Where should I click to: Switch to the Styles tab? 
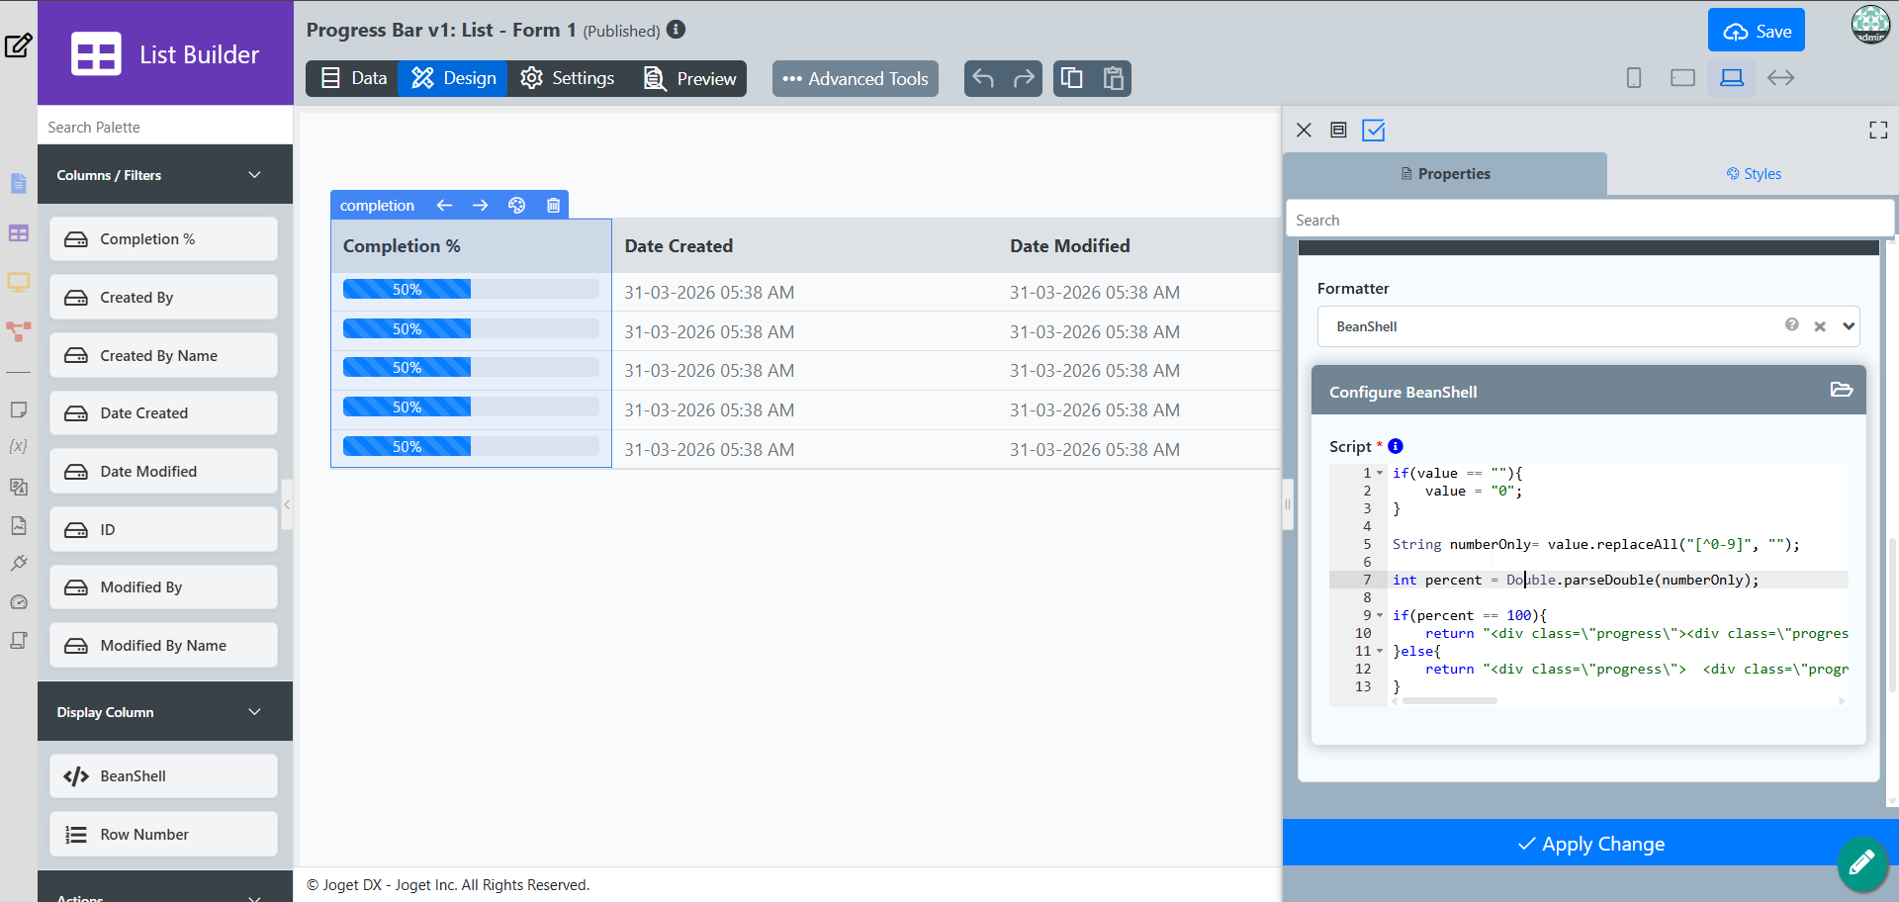pyautogui.click(x=1754, y=174)
